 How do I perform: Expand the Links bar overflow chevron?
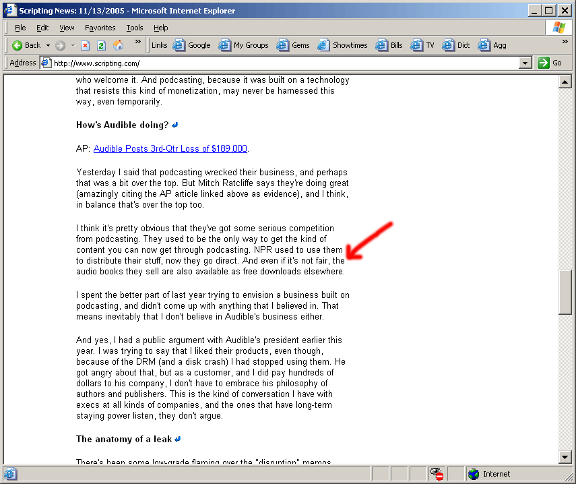[x=565, y=42]
